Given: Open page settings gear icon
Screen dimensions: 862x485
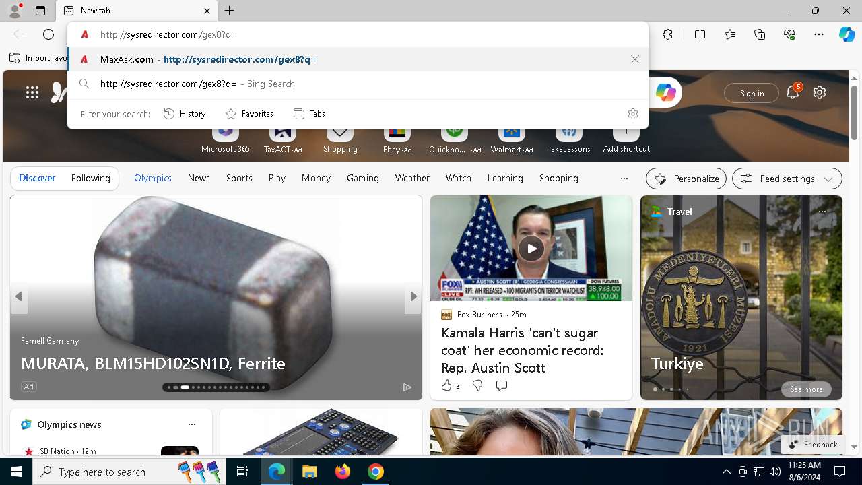Looking at the screenshot, I should coord(820,93).
